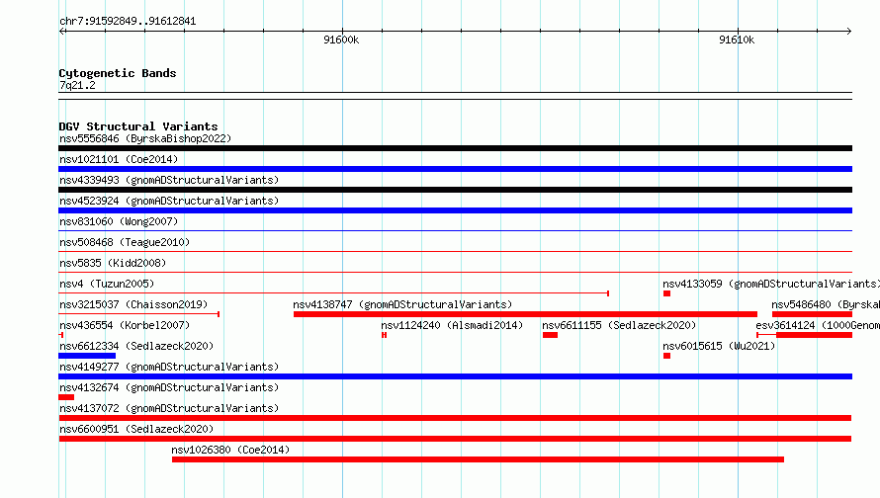Open the nsv3215037 (Chaisson2019) label
This screenshot has width=880, height=498.
(133, 304)
